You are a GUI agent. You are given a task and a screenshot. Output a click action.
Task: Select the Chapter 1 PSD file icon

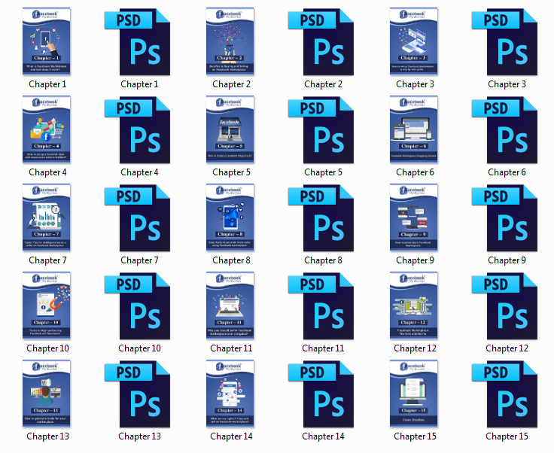(138, 42)
